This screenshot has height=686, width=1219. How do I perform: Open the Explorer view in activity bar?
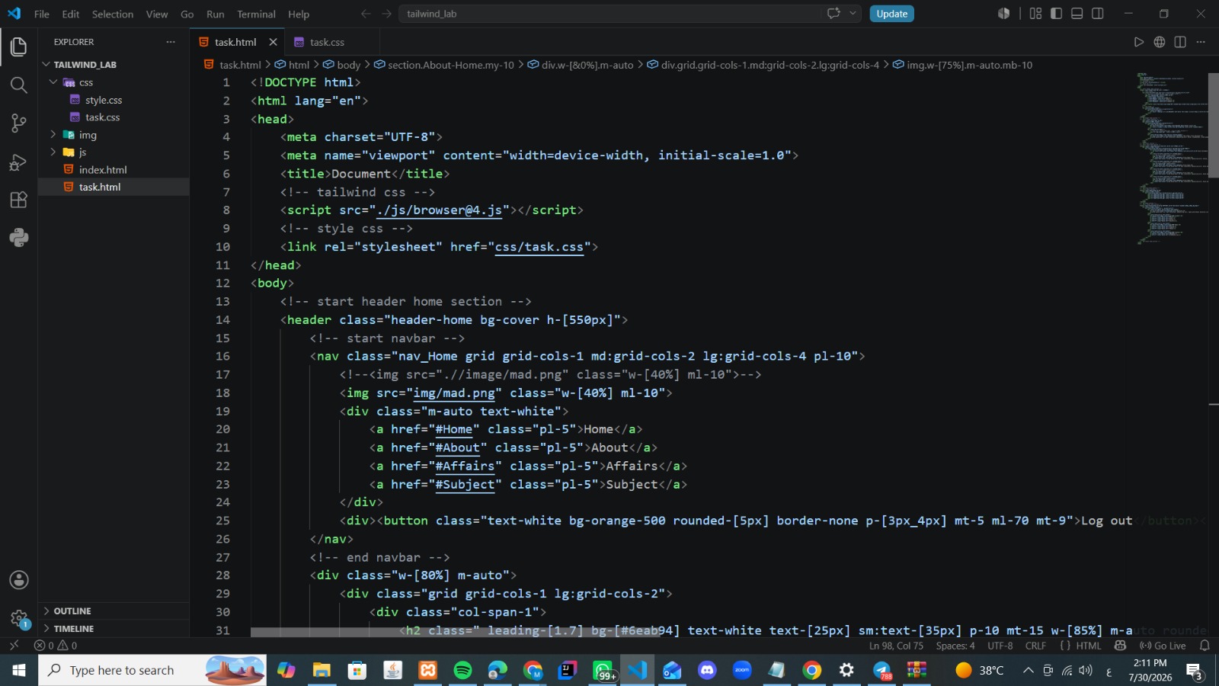click(x=18, y=46)
